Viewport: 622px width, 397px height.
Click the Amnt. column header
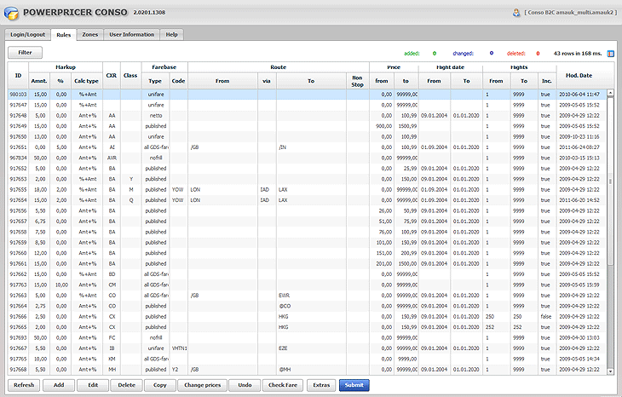point(39,81)
